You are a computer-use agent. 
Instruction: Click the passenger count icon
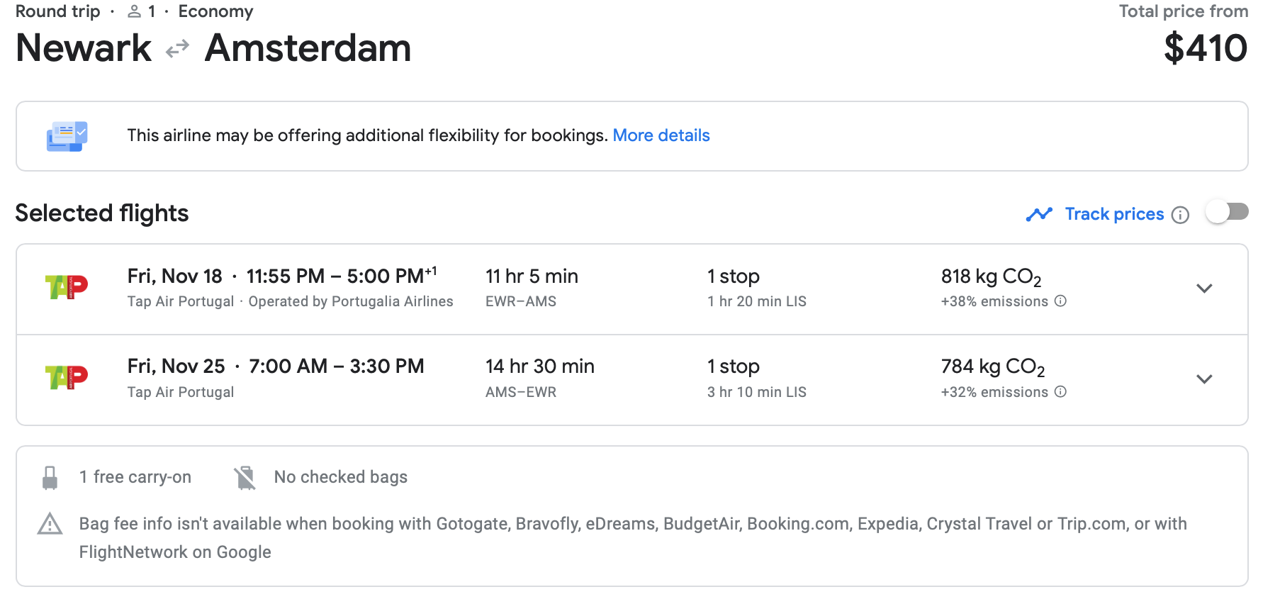click(x=134, y=11)
